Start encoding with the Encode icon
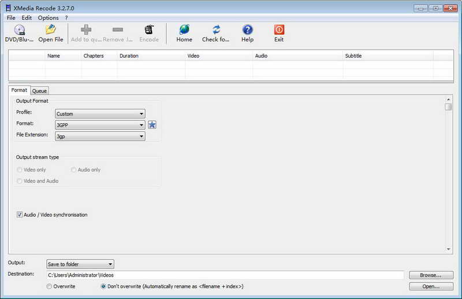462x299 pixels. click(149, 30)
